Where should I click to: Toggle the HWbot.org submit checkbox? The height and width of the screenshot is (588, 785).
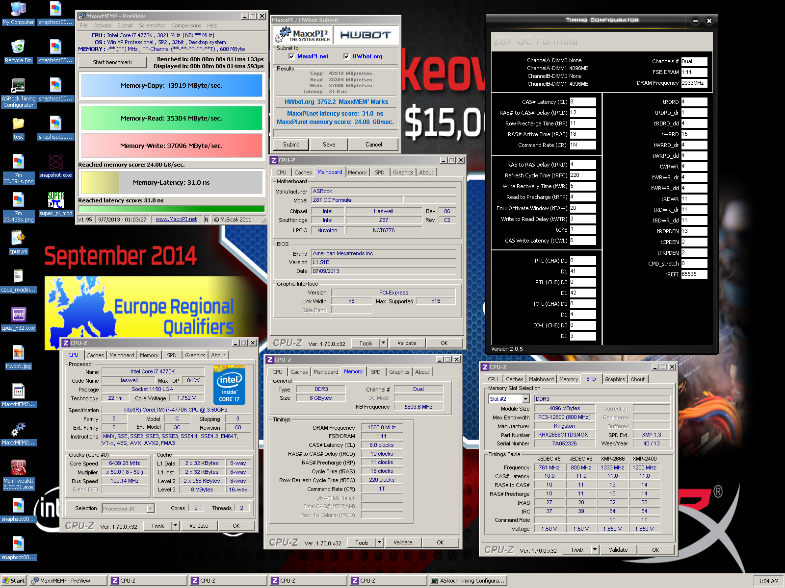click(x=346, y=56)
